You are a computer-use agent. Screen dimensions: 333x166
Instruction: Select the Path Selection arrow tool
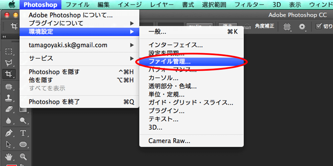pos(9,144)
